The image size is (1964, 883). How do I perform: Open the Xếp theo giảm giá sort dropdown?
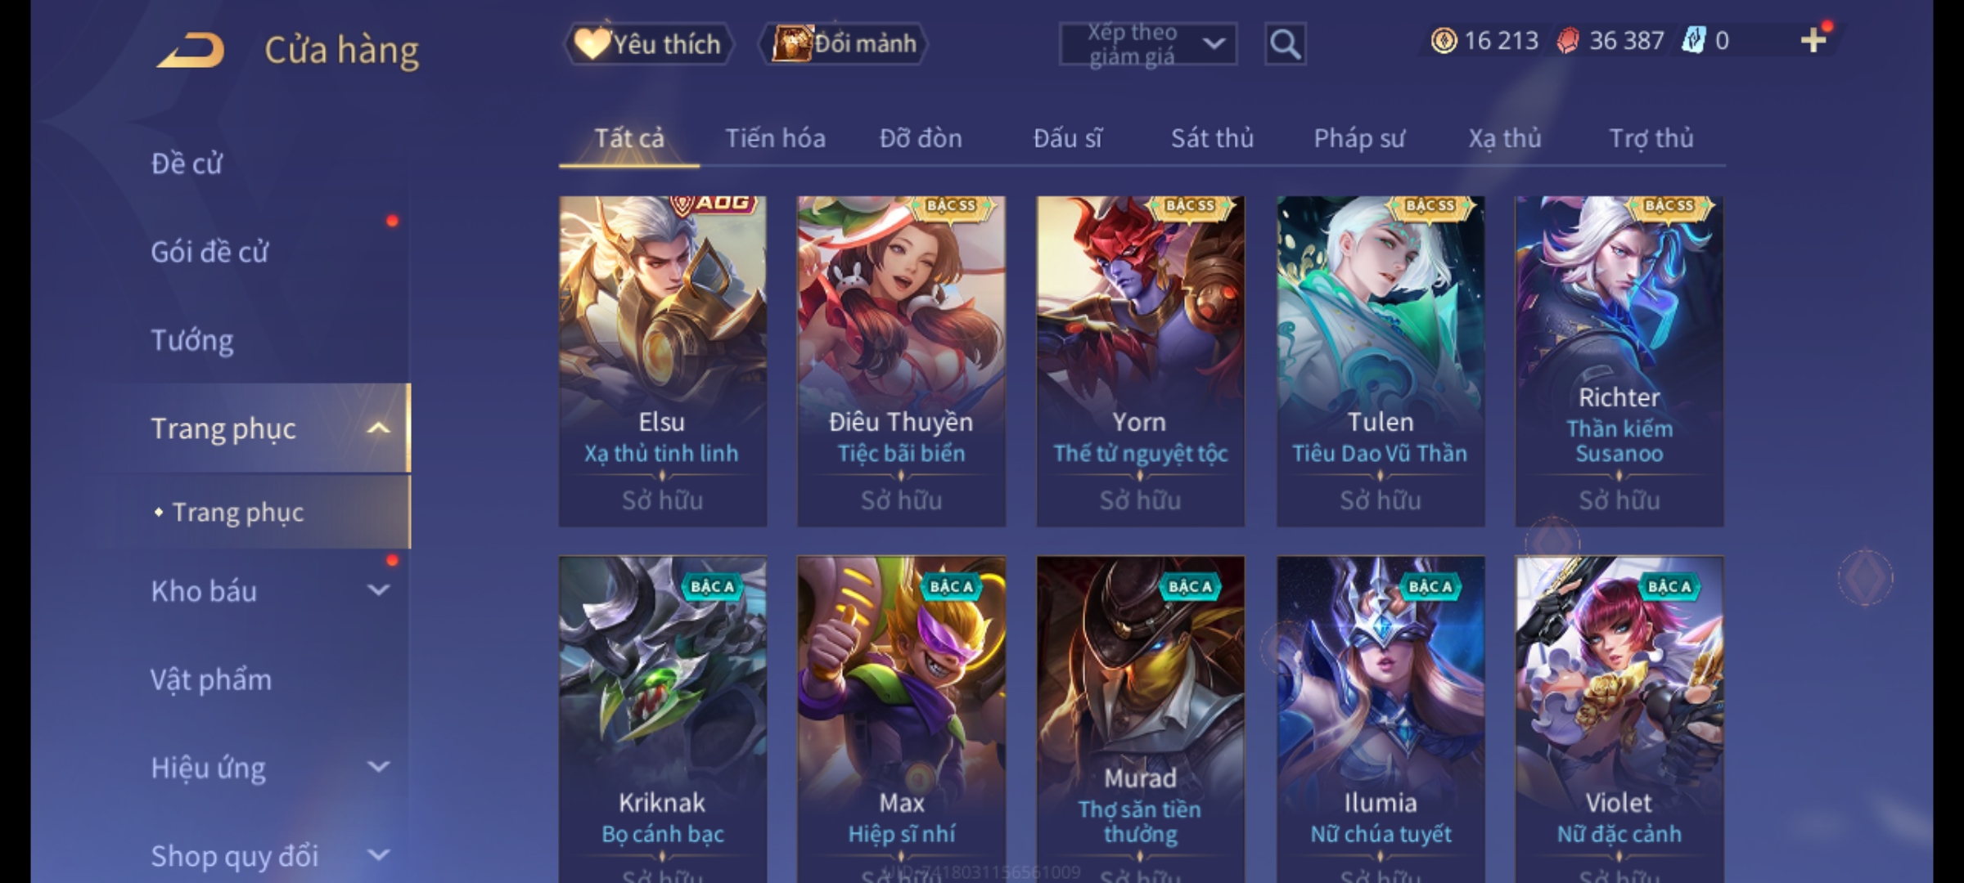point(1147,44)
